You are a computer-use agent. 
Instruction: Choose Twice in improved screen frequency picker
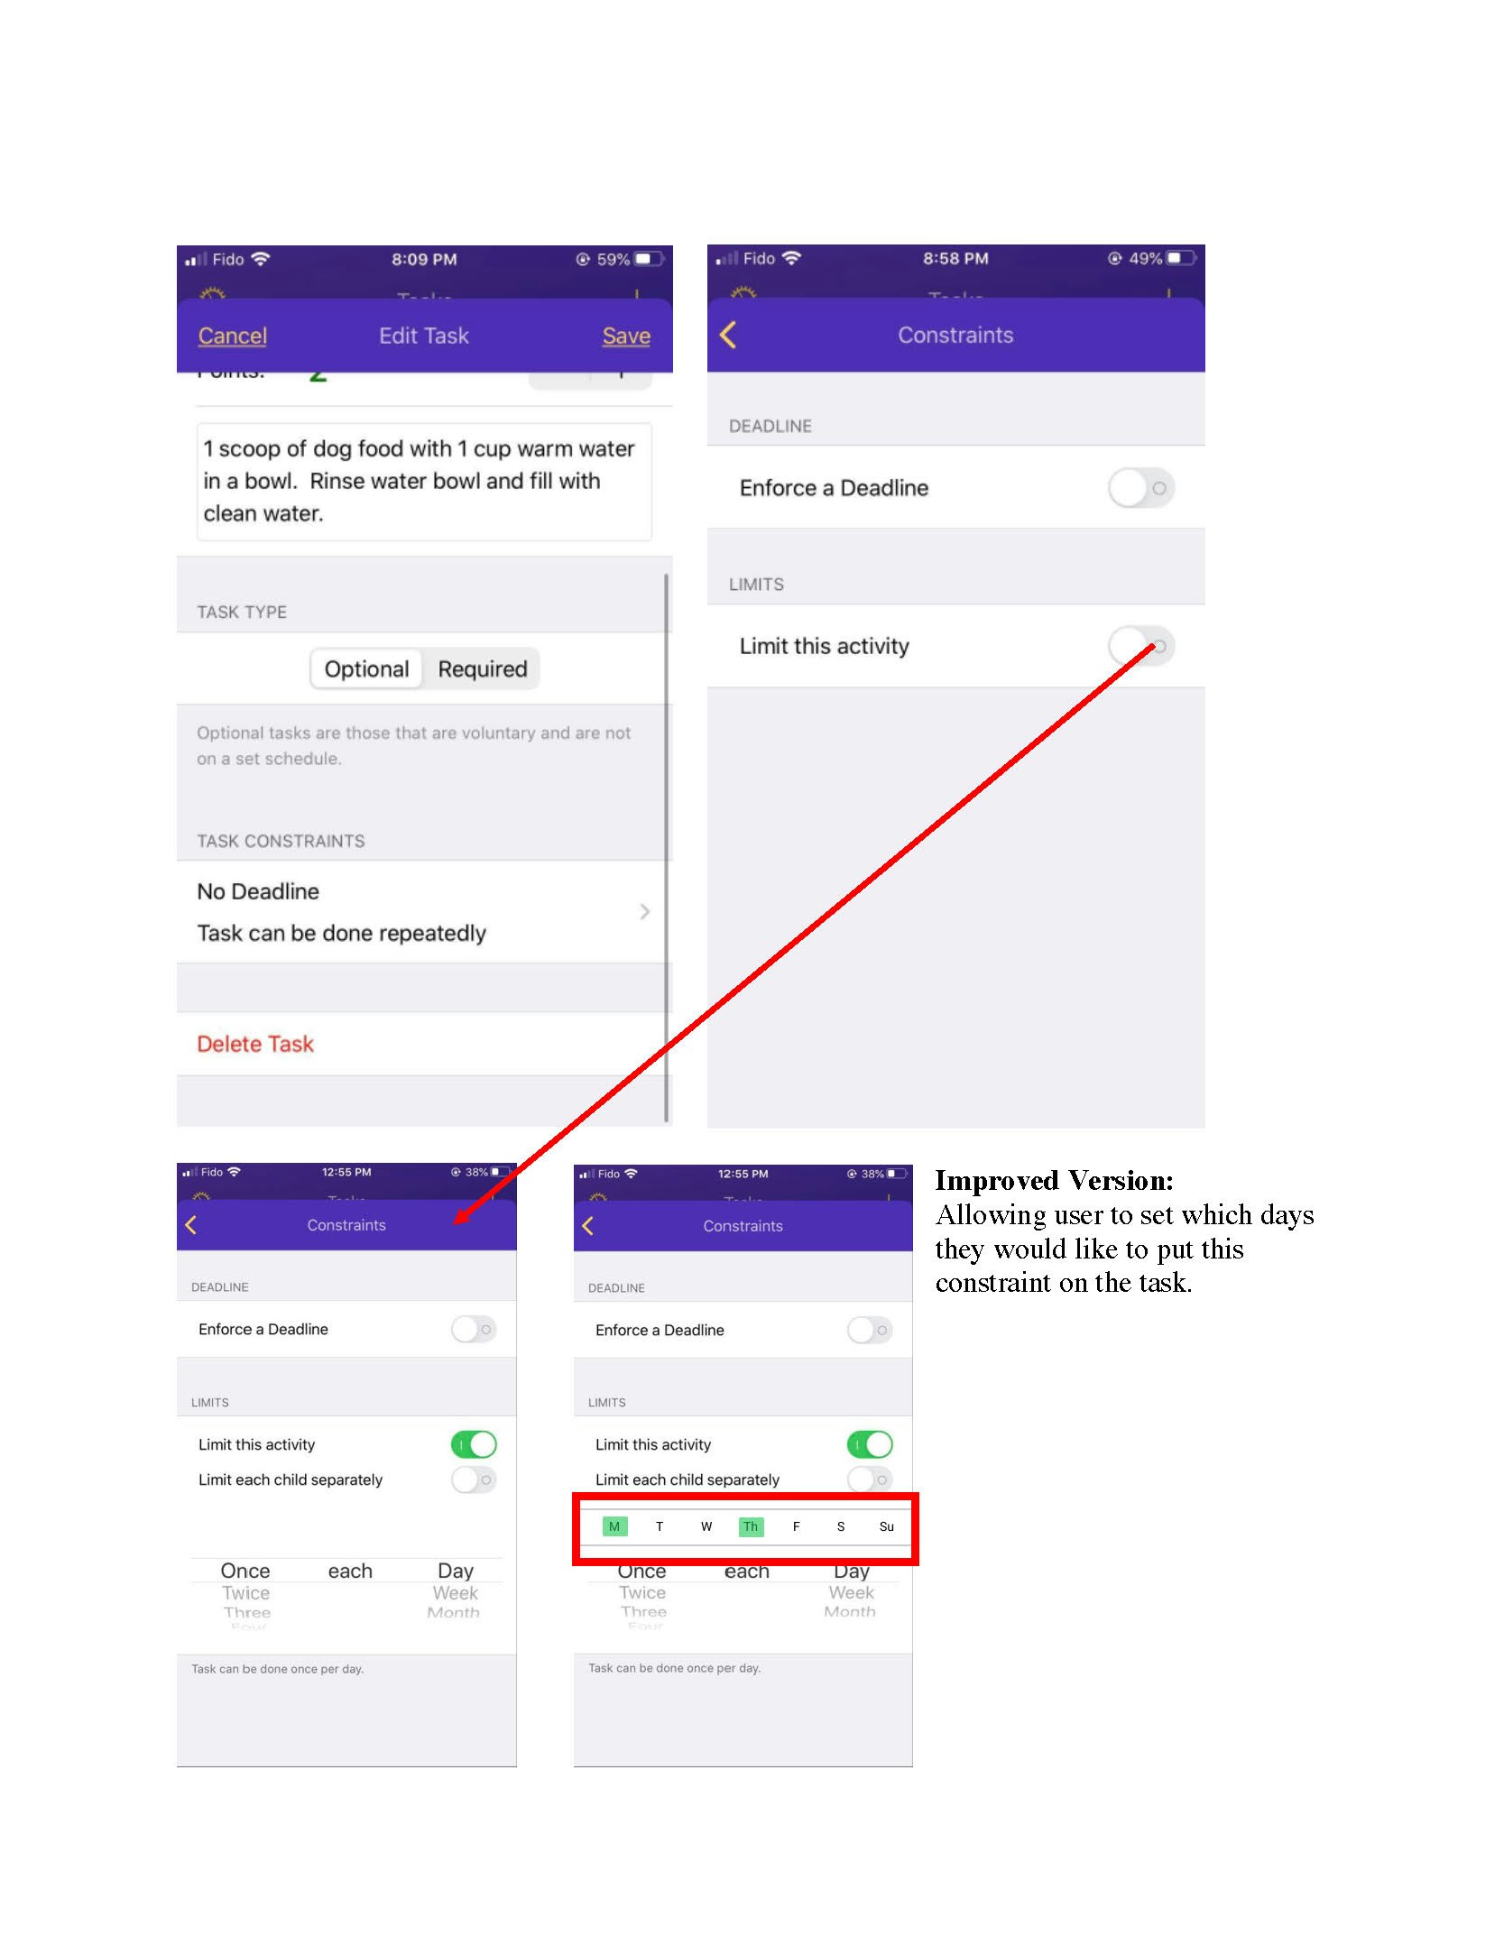click(642, 1593)
